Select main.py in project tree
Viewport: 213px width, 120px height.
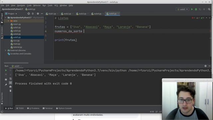click(x=17, y=44)
